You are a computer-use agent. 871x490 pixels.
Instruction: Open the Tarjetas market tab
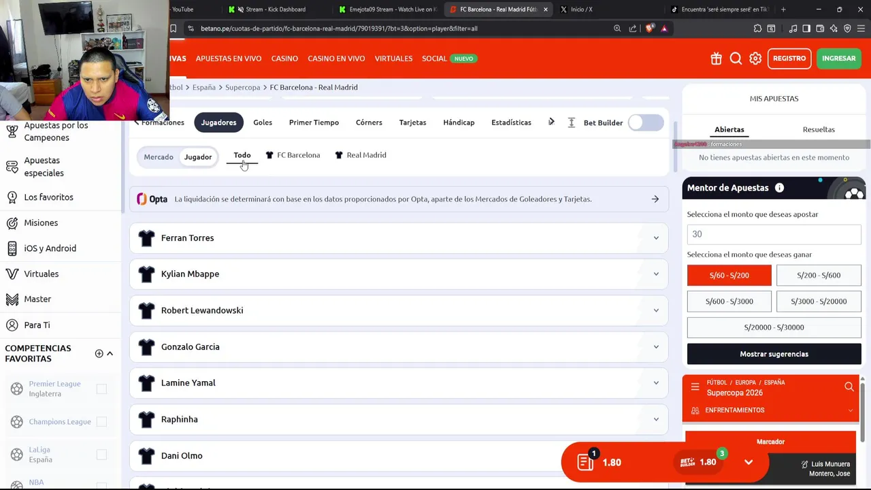(412, 122)
